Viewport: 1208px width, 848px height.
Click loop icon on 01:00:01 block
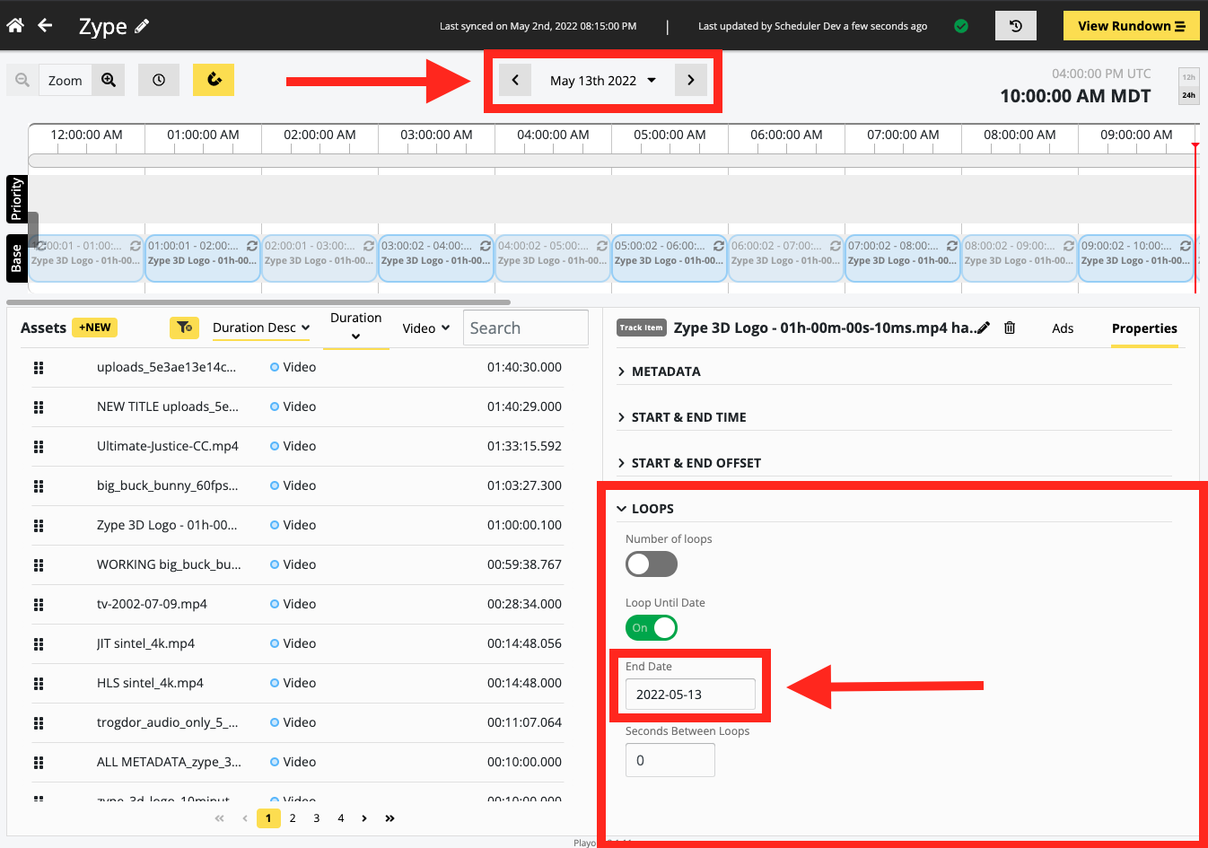(x=252, y=245)
